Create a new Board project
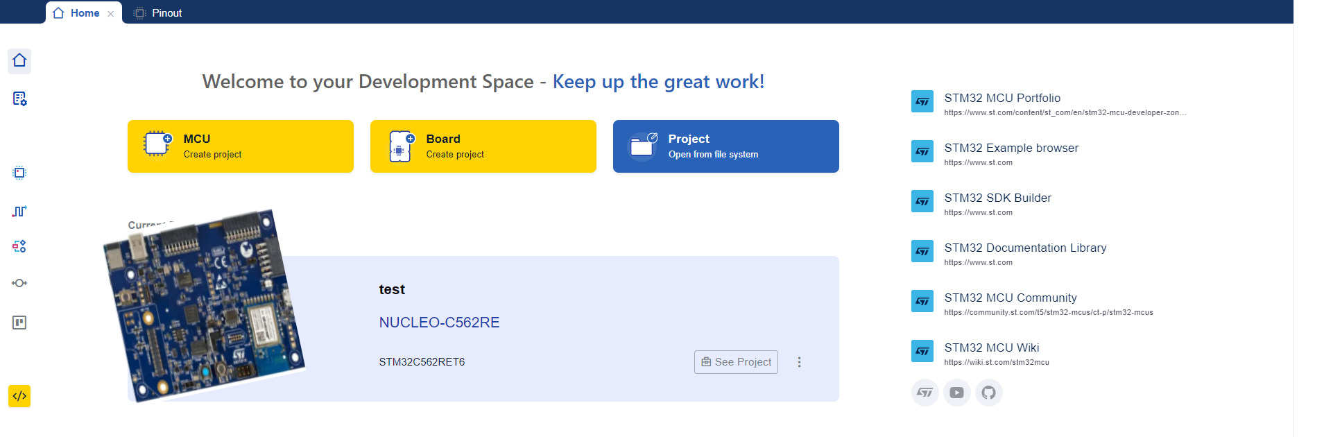Image resolution: width=1324 pixels, height=437 pixels. [x=483, y=146]
